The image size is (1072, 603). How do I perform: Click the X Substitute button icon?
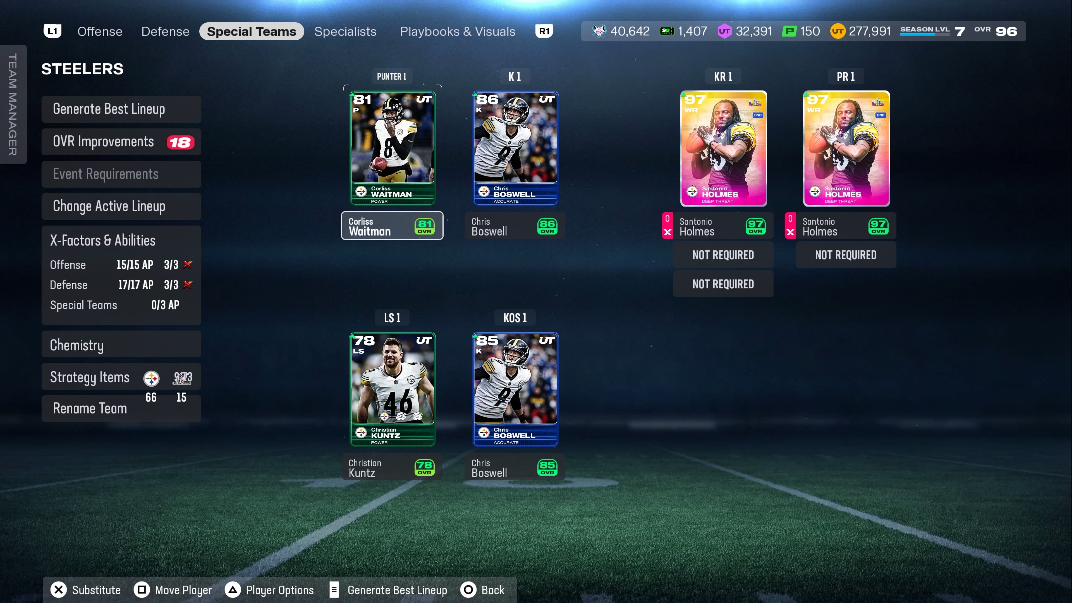[59, 590]
